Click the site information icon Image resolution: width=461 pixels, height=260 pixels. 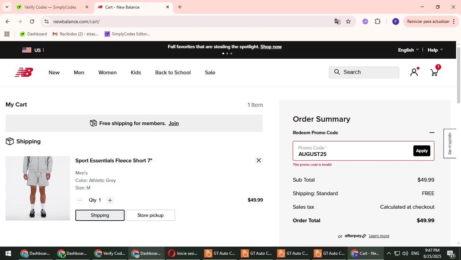(47, 21)
